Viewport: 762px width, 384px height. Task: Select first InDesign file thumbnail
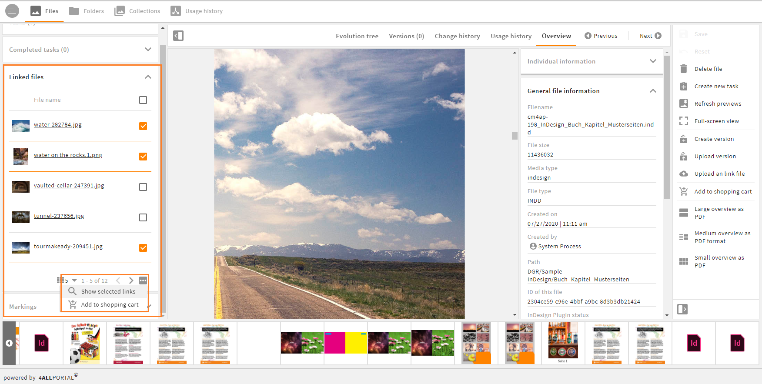click(x=41, y=343)
